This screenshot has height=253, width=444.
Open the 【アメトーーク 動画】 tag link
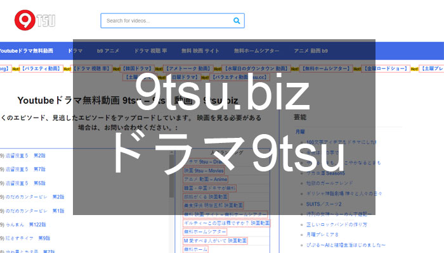(x=188, y=68)
